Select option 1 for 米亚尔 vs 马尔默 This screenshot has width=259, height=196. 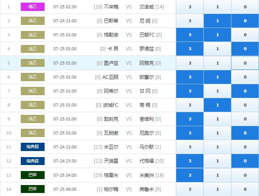tap(217, 147)
